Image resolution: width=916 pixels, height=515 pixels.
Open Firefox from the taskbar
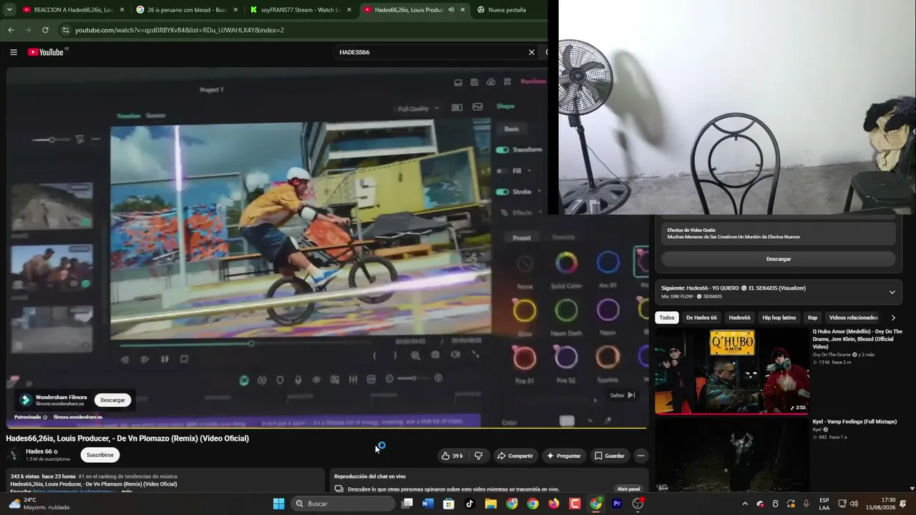click(553, 504)
